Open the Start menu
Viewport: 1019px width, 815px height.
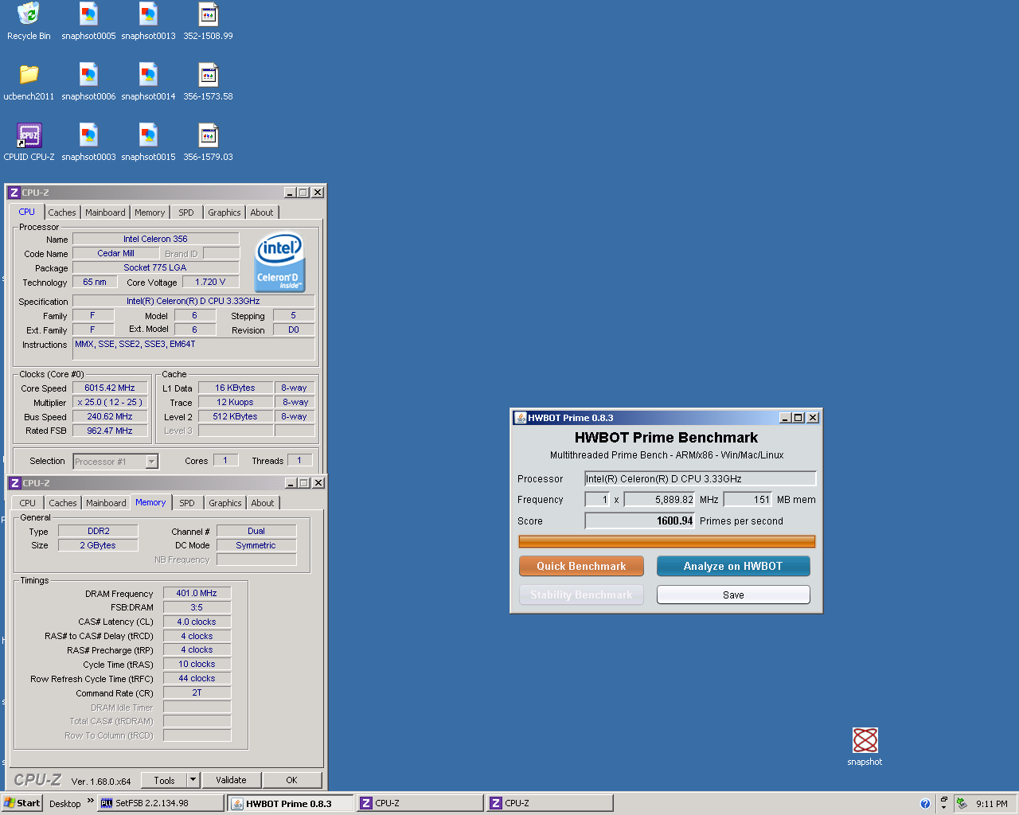point(21,803)
